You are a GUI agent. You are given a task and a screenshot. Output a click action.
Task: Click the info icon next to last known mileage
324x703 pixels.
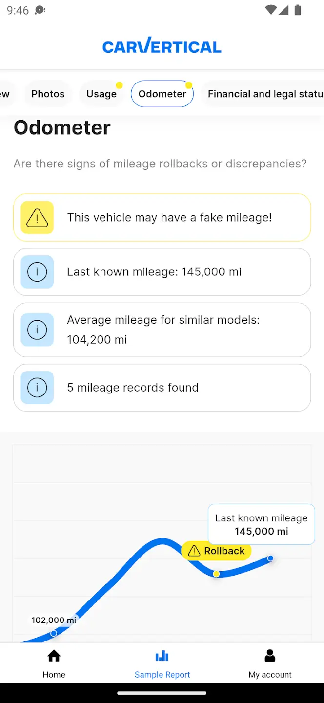click(37, 272)
